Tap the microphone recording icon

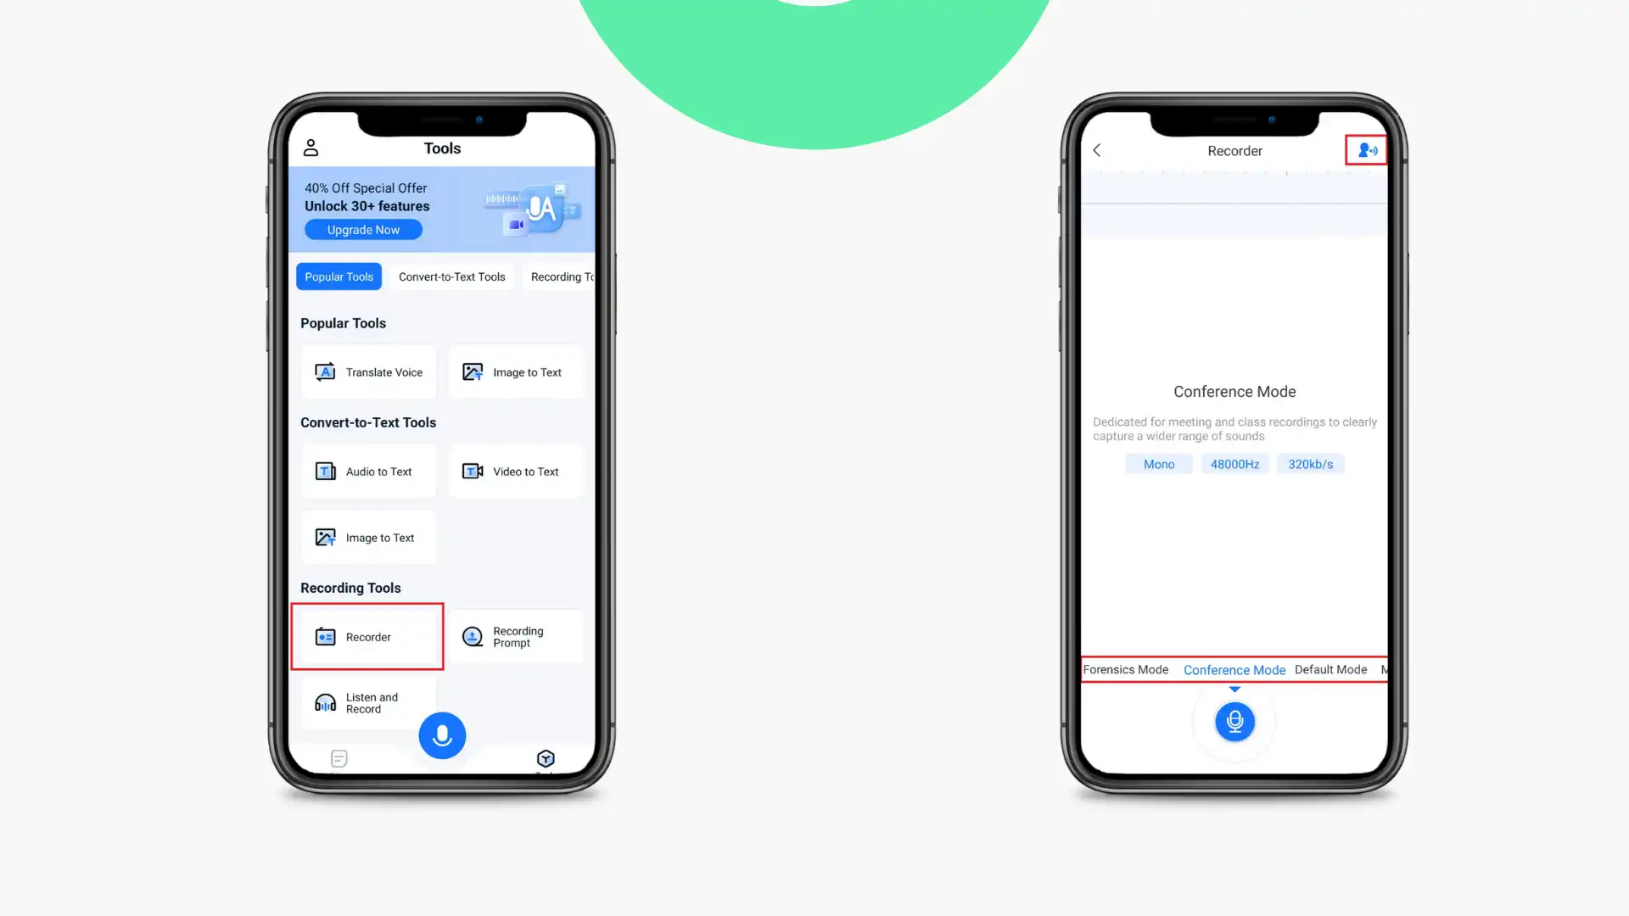click(1234, 720)
